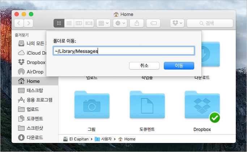The height and width of the screenshot is (152, 247).
Task: Minimize the window with yellow button
Action: [24, 14]
